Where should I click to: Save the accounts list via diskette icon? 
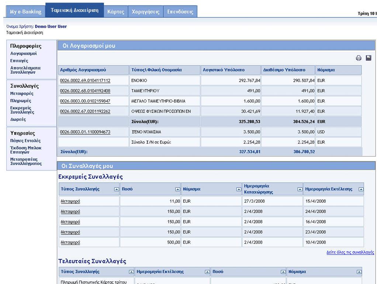tap(369, 58)
